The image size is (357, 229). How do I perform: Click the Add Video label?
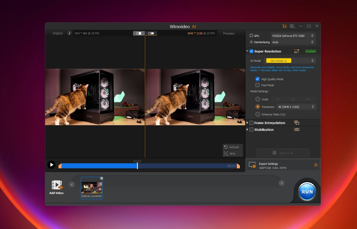(57, 193)
